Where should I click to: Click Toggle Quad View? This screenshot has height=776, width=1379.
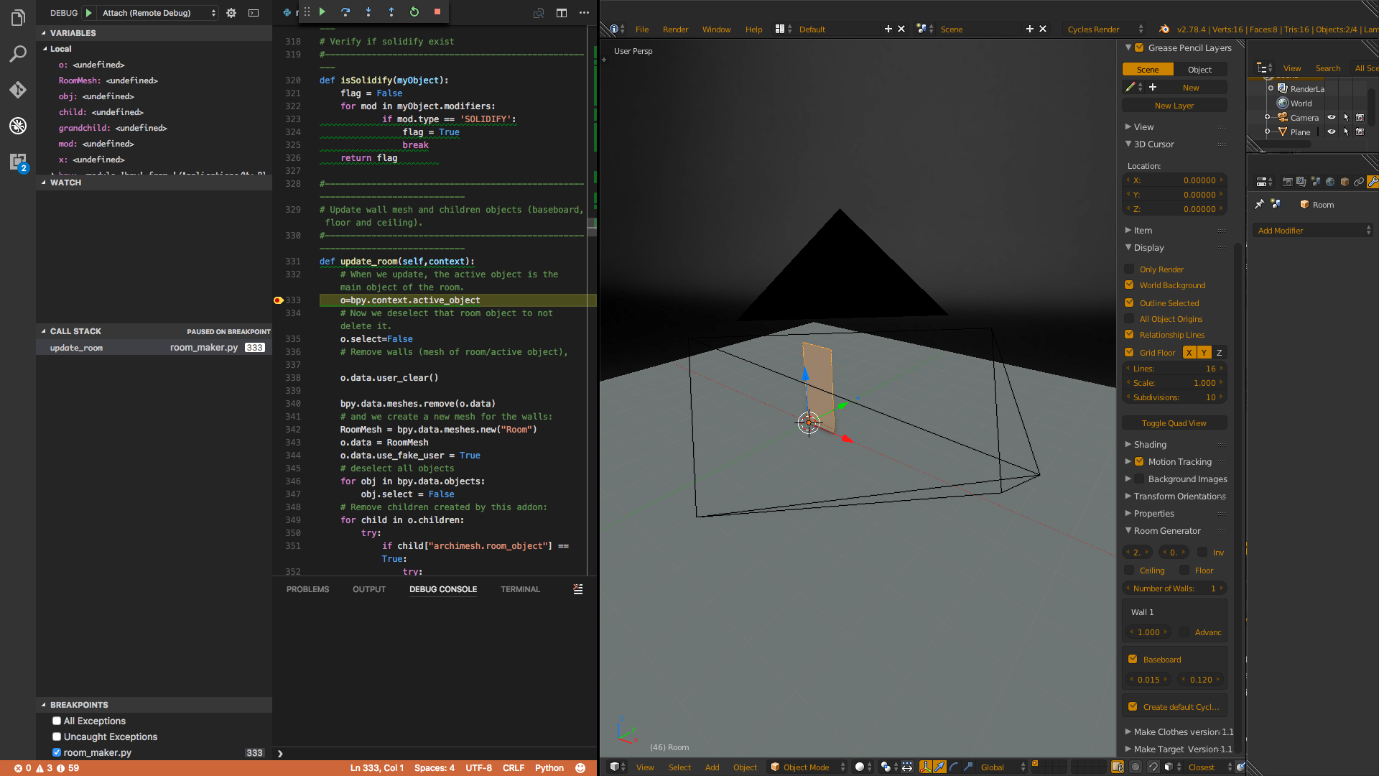click(1174, 422)
